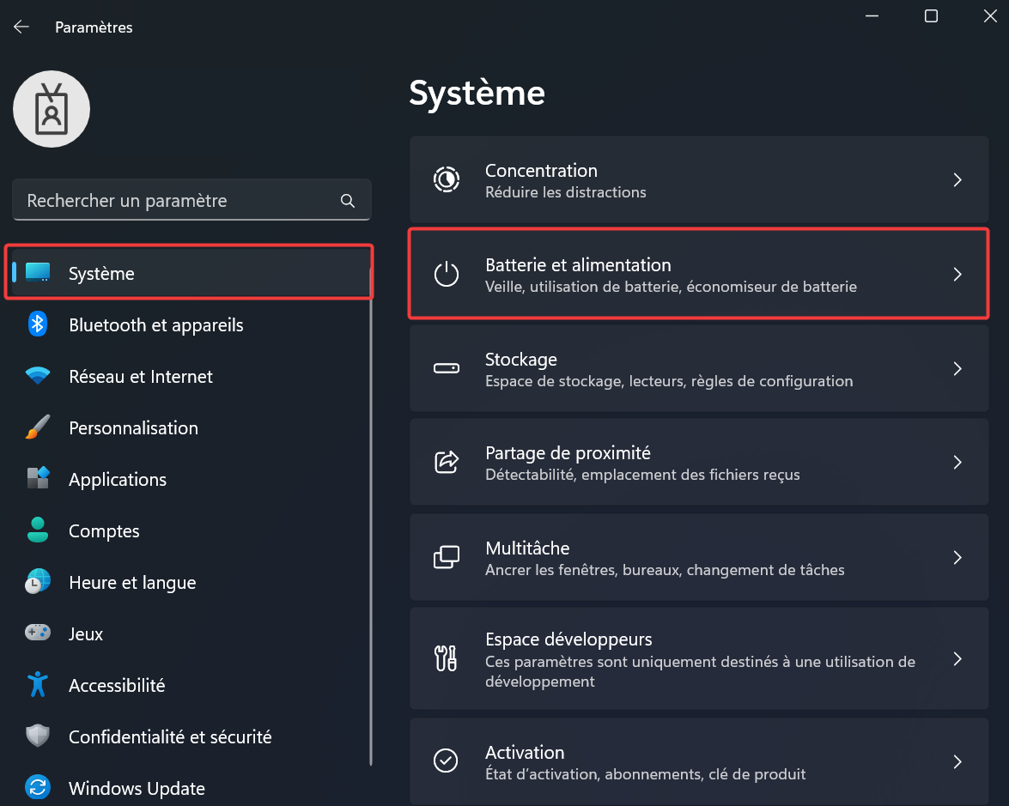Click the Activation checkmark circle icon
This screenshot has width=1009, height=806.
pyautogui.click(x=446, y=761)
